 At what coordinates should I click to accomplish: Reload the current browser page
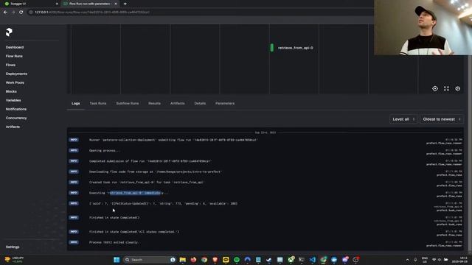click(21, 13)
